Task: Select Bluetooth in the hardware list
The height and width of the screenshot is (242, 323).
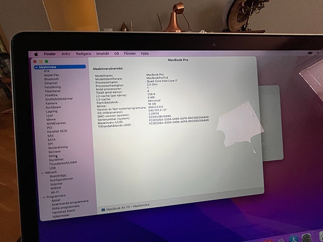Action: tap(52, 79)
